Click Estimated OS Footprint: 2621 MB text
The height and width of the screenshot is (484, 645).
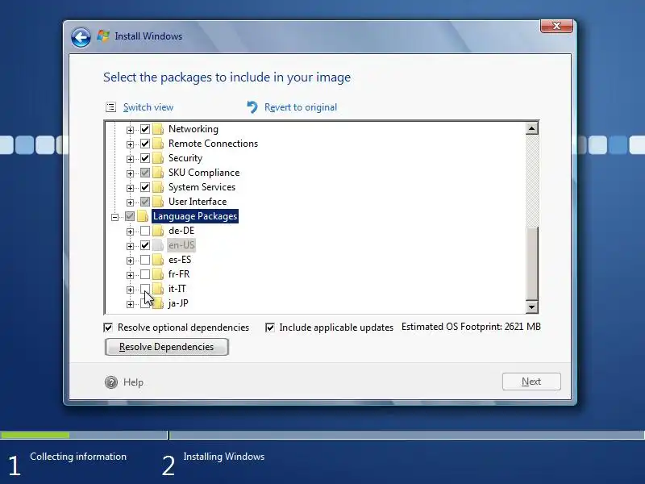tap(471, 327)
